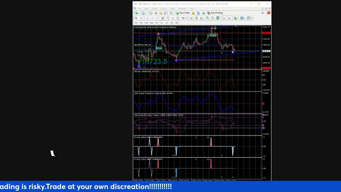This screenshot has width=341, height=192.
Task: Click the QQE Current Timeframe indicator pane
Action: point(198,103)
